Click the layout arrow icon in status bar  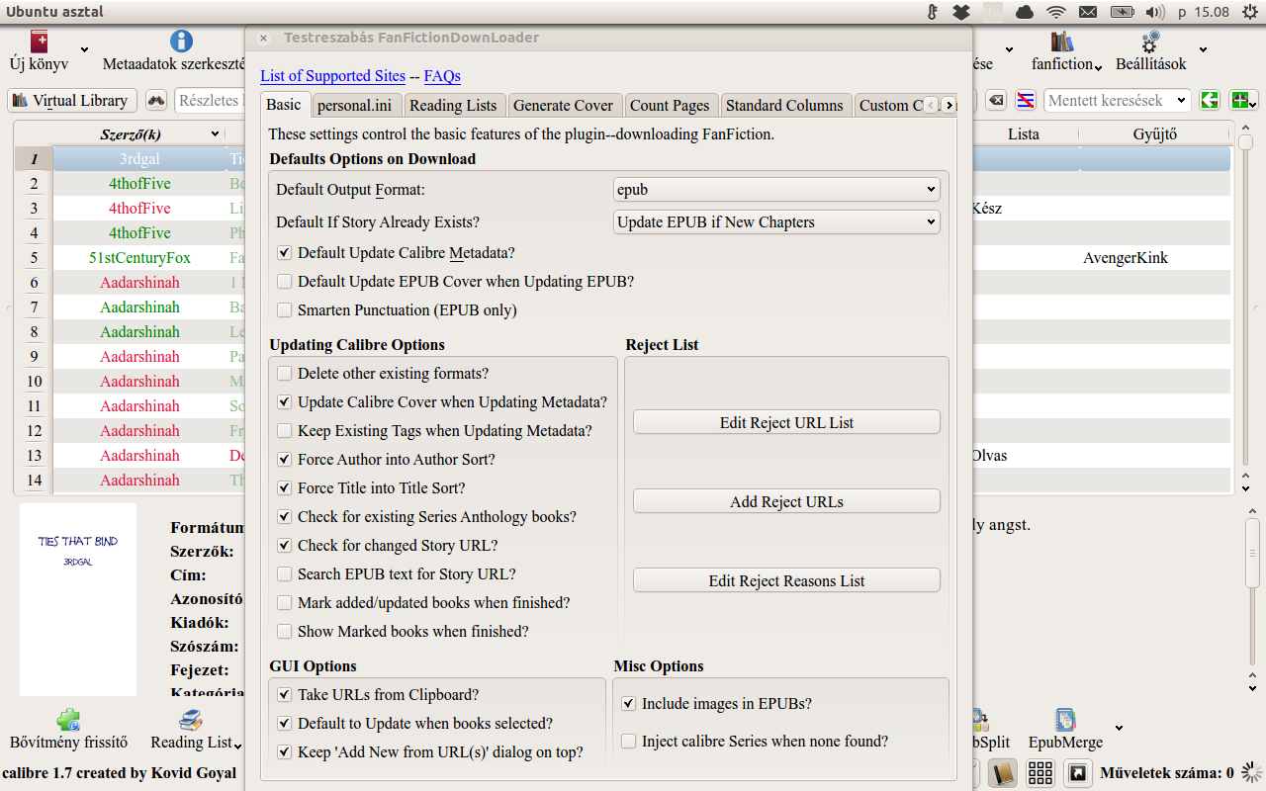pos(1078,773)
